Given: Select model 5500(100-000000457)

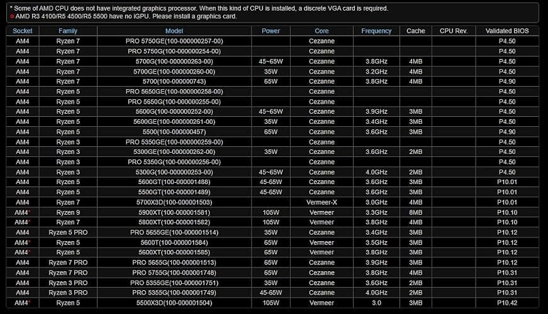Looking at the screenshot, I should (x=174, y=132).
